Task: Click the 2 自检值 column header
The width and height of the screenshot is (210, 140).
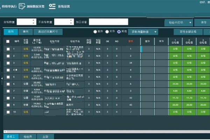Action: point(189,41)
